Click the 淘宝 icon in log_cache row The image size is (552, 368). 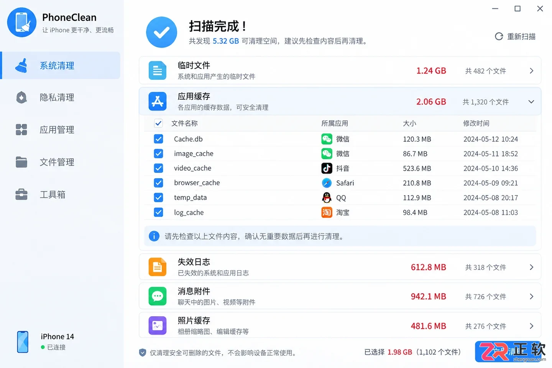coord(327,212)
